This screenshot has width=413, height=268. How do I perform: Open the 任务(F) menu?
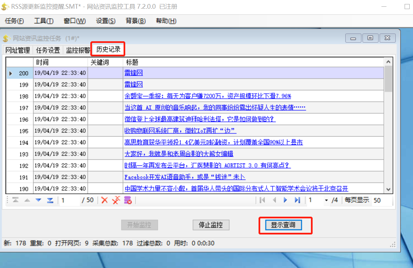coord(14,21)
